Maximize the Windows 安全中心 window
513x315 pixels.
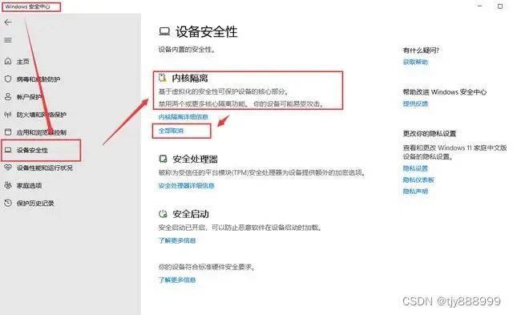[x=500, y=6]
